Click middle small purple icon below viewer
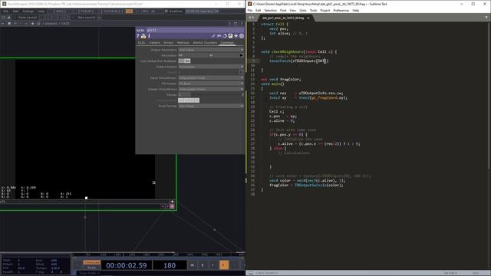This screenshot has height=276, width=491. pos(167,206)
